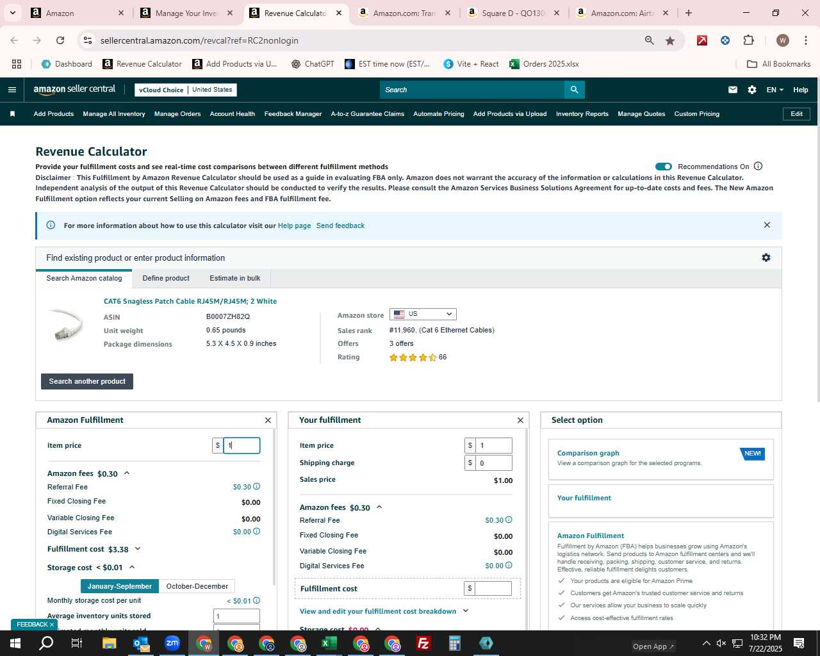Open the CAT6 Snagless Patch Cable product link

(x=190, y=301)
